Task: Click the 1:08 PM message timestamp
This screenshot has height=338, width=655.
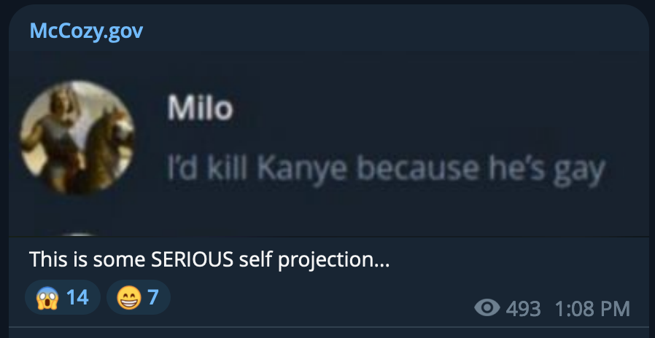Action: pos(592,309)
